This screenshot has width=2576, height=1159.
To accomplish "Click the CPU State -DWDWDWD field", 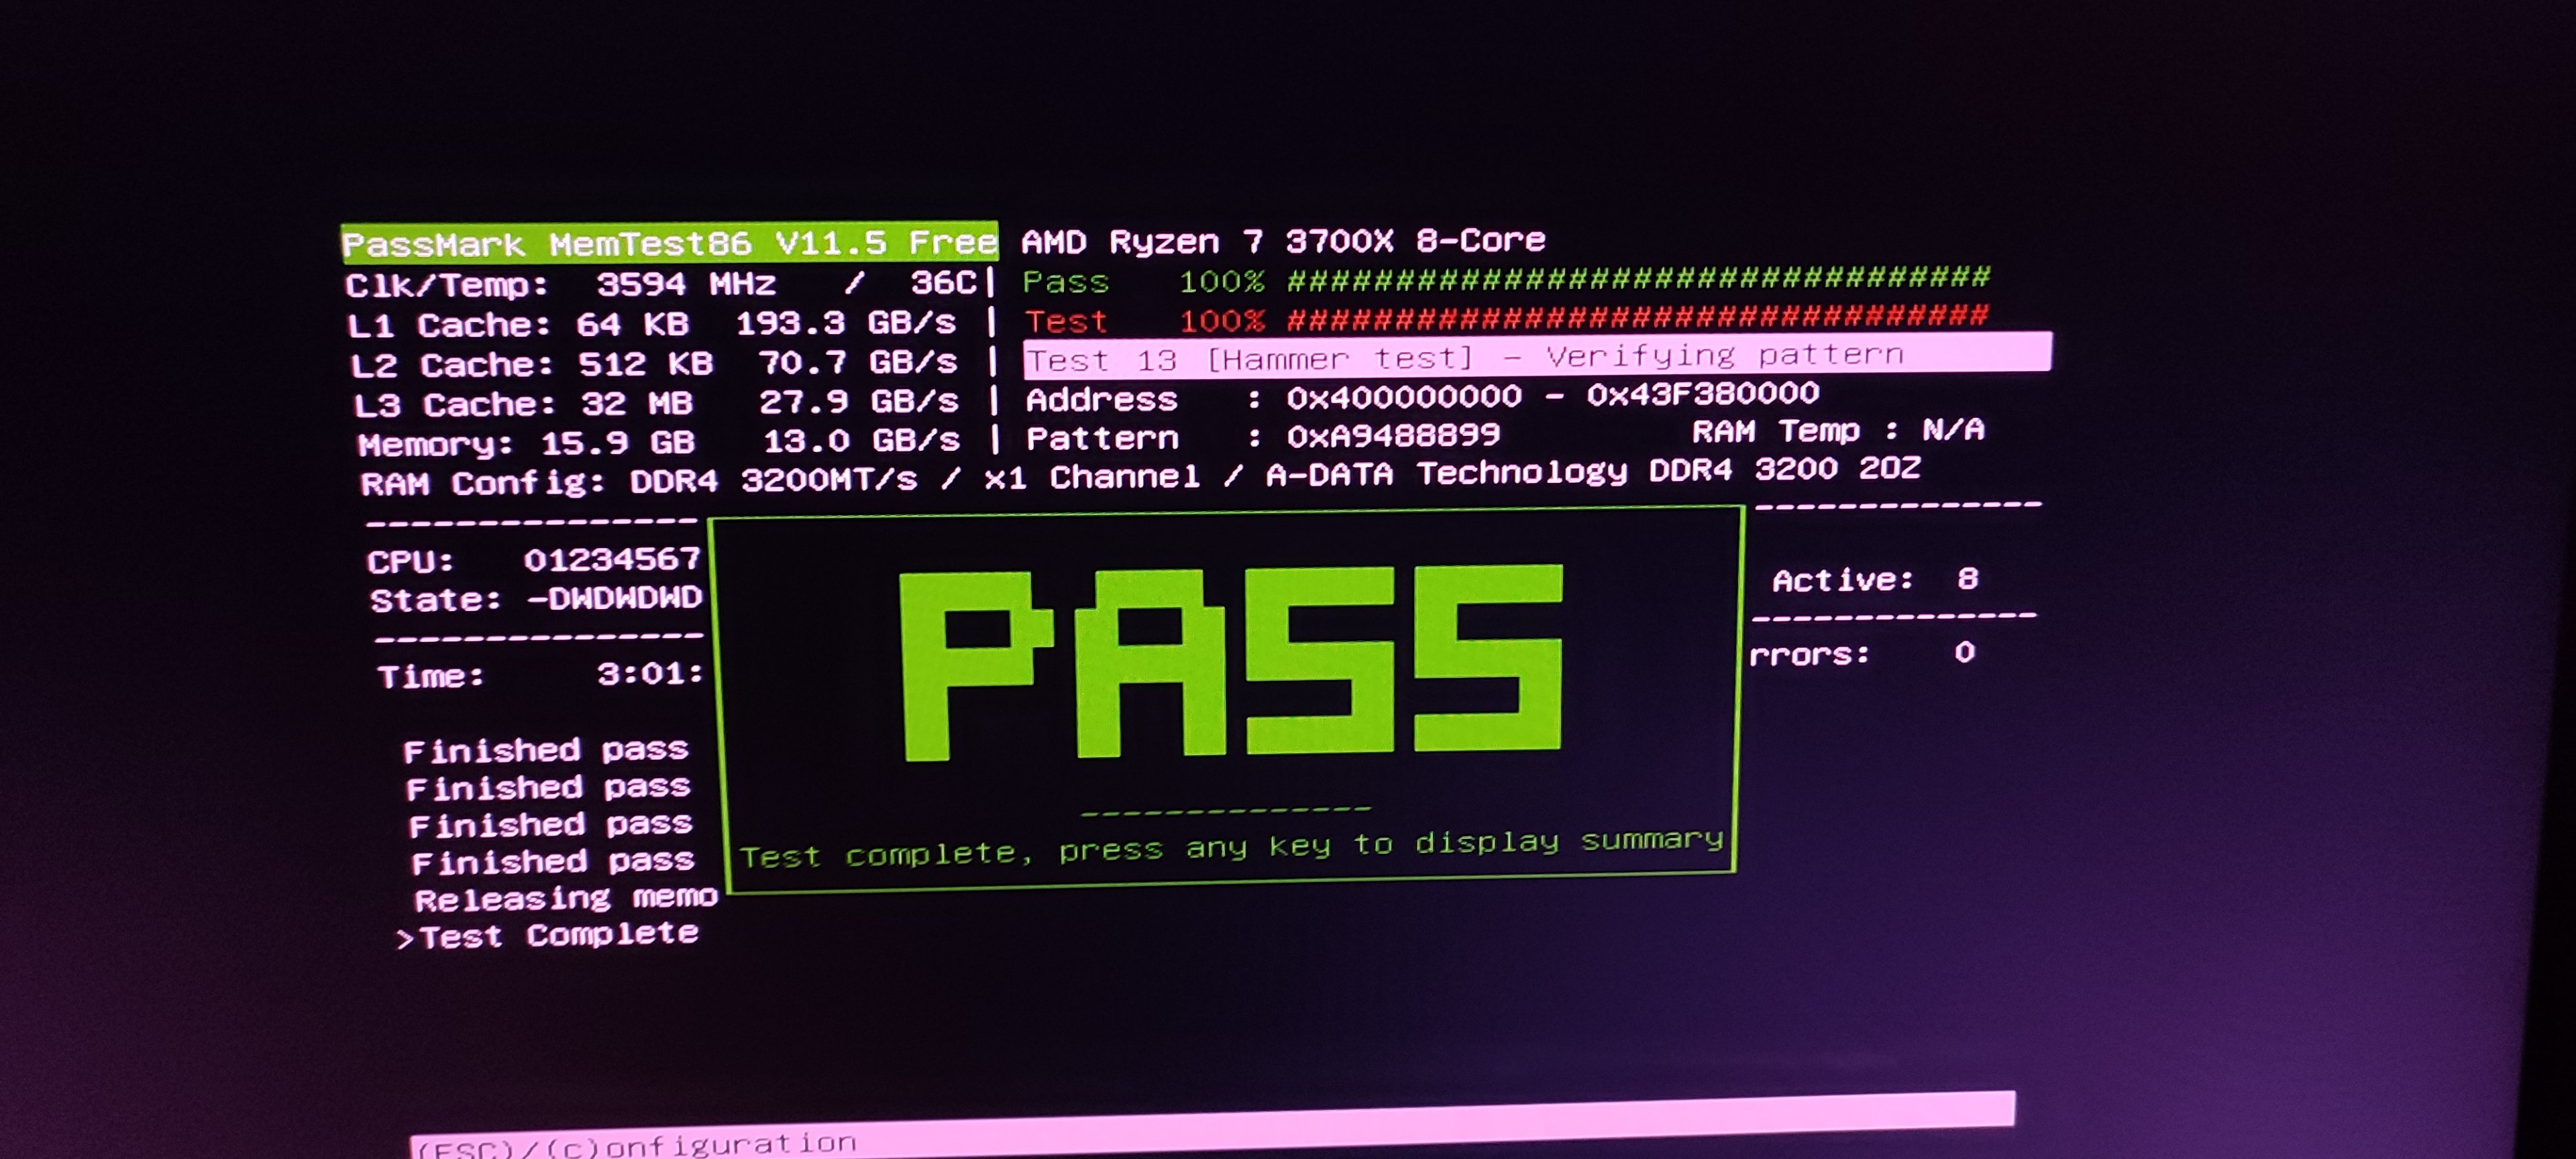I will coord(614,598).
